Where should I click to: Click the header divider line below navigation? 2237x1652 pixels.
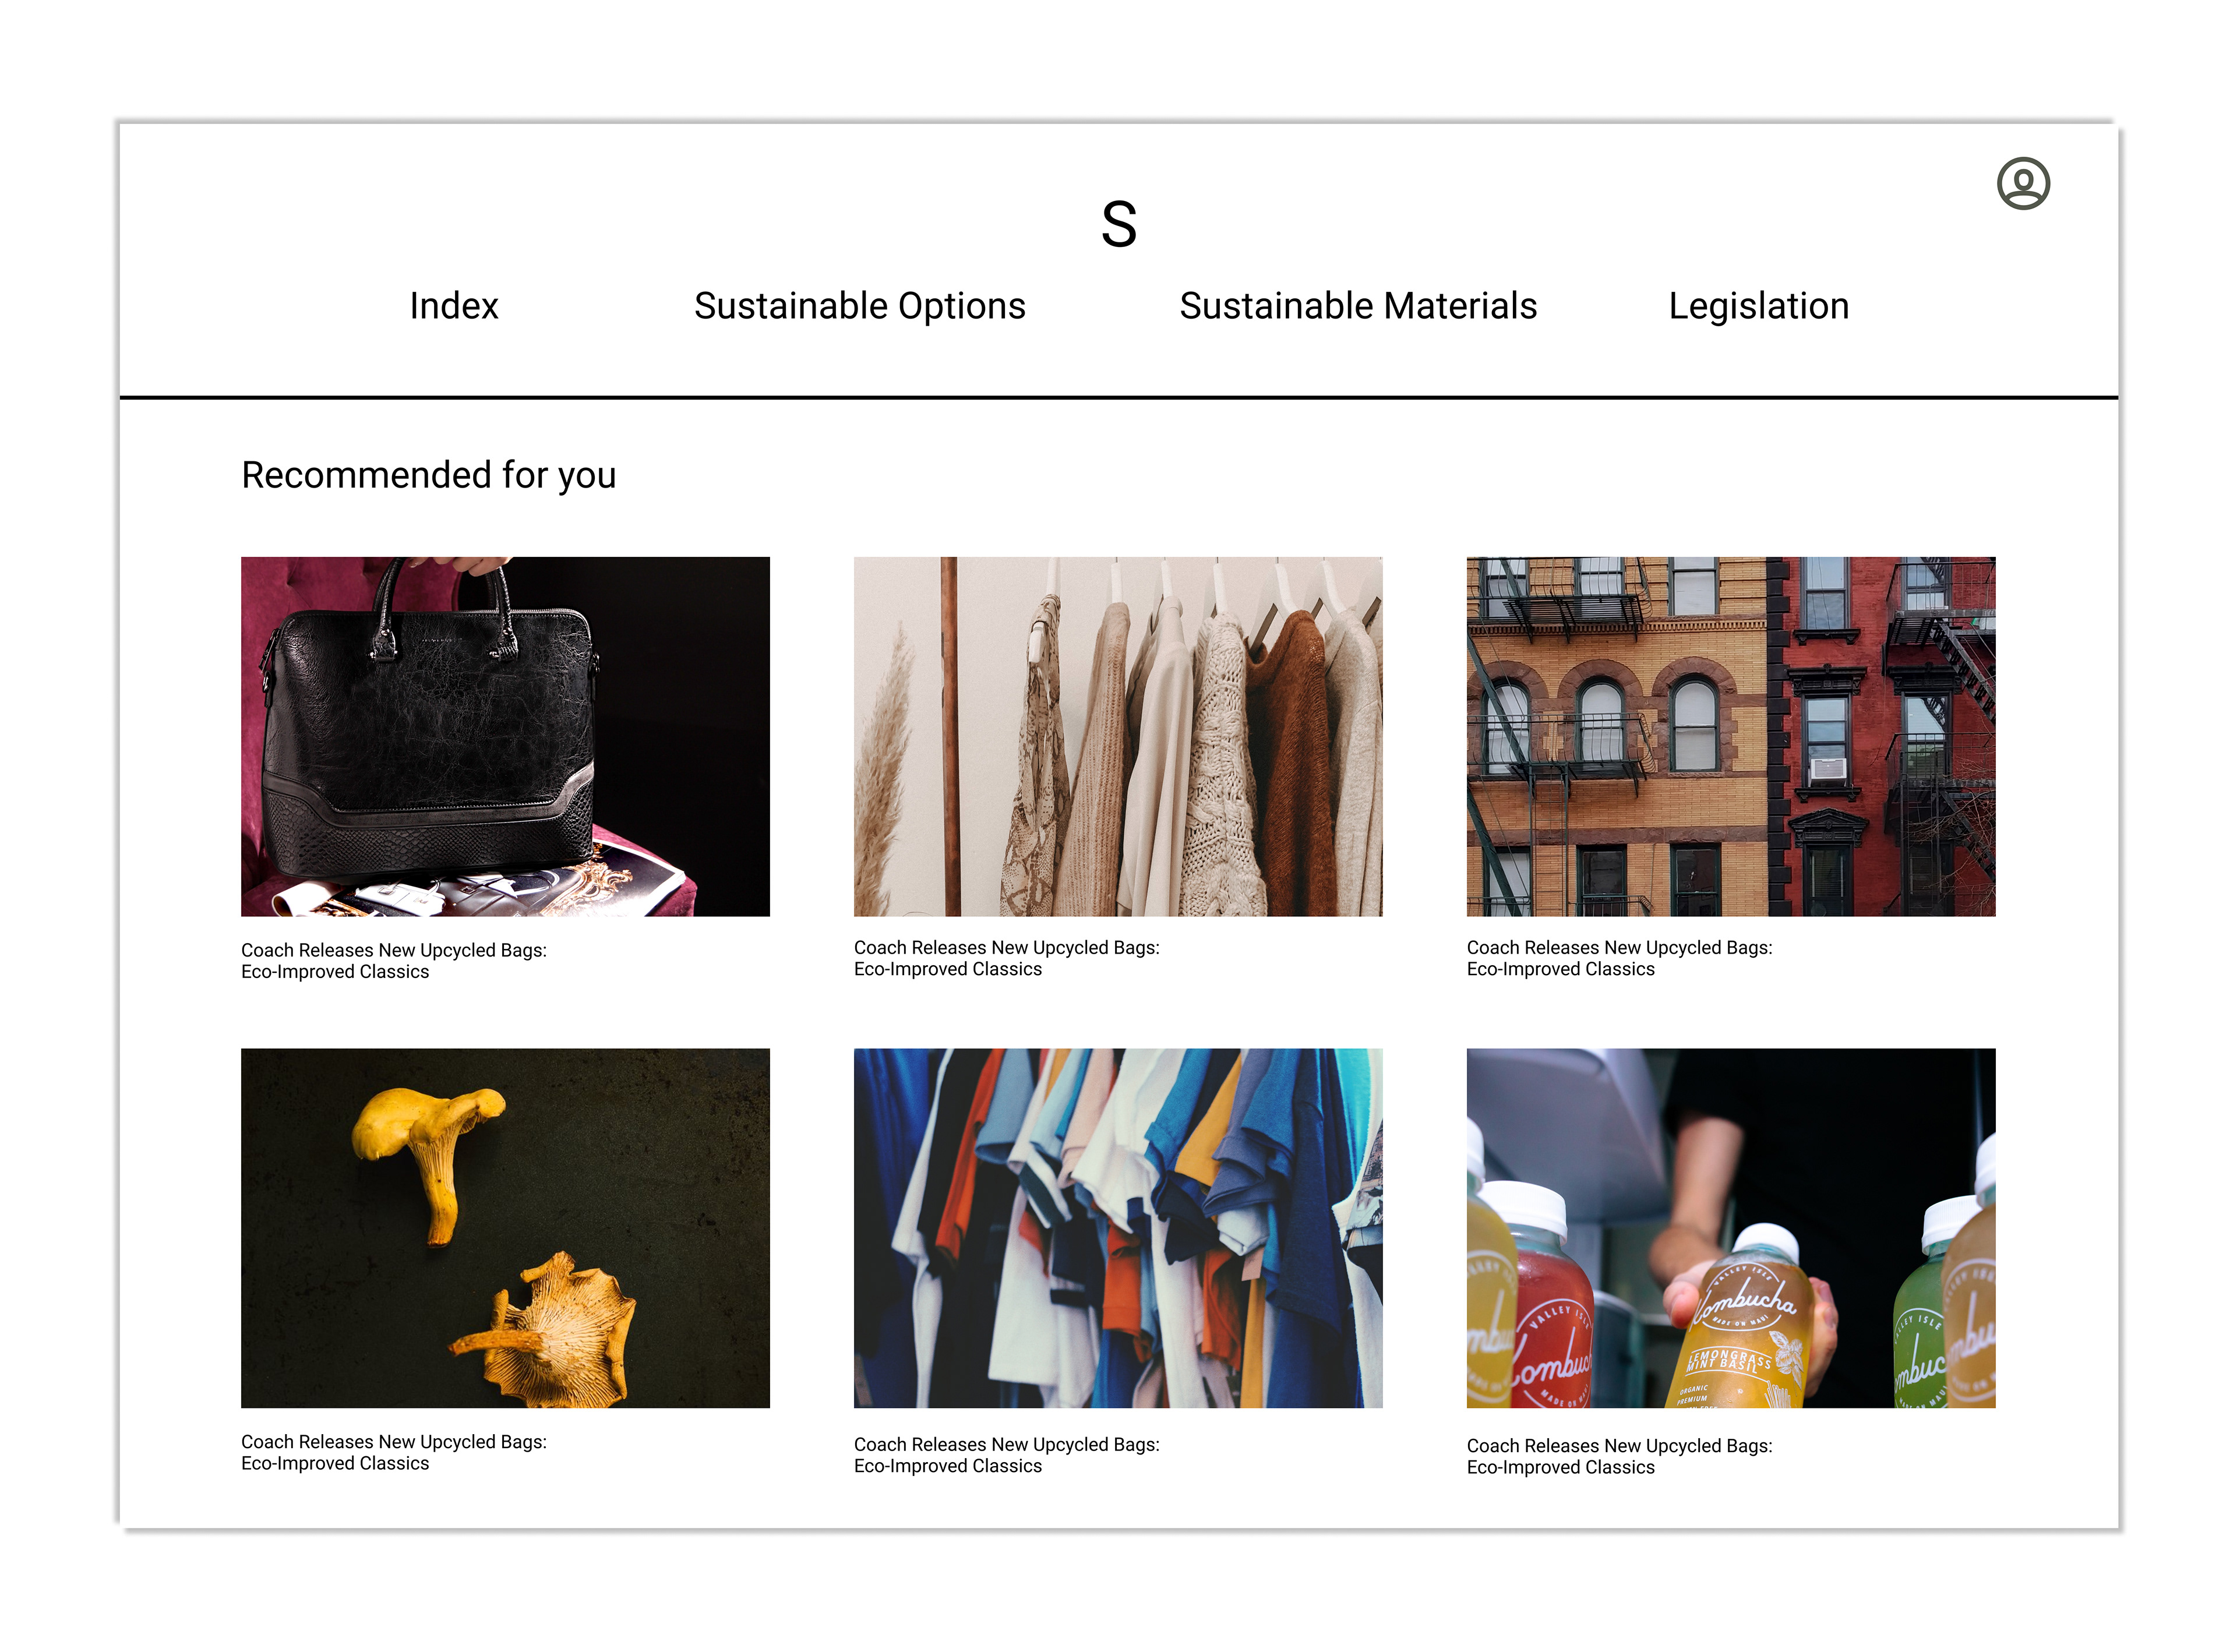tap(1118, 397)
